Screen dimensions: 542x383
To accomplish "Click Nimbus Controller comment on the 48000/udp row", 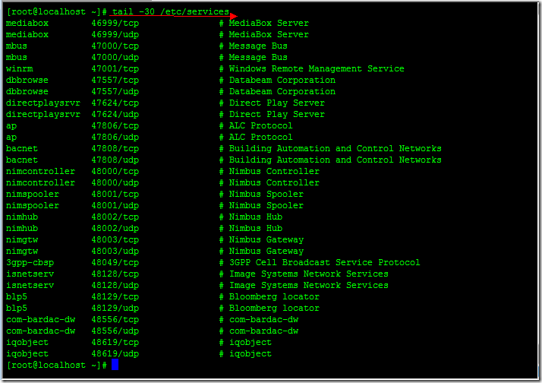I will (x=274, y=183).
